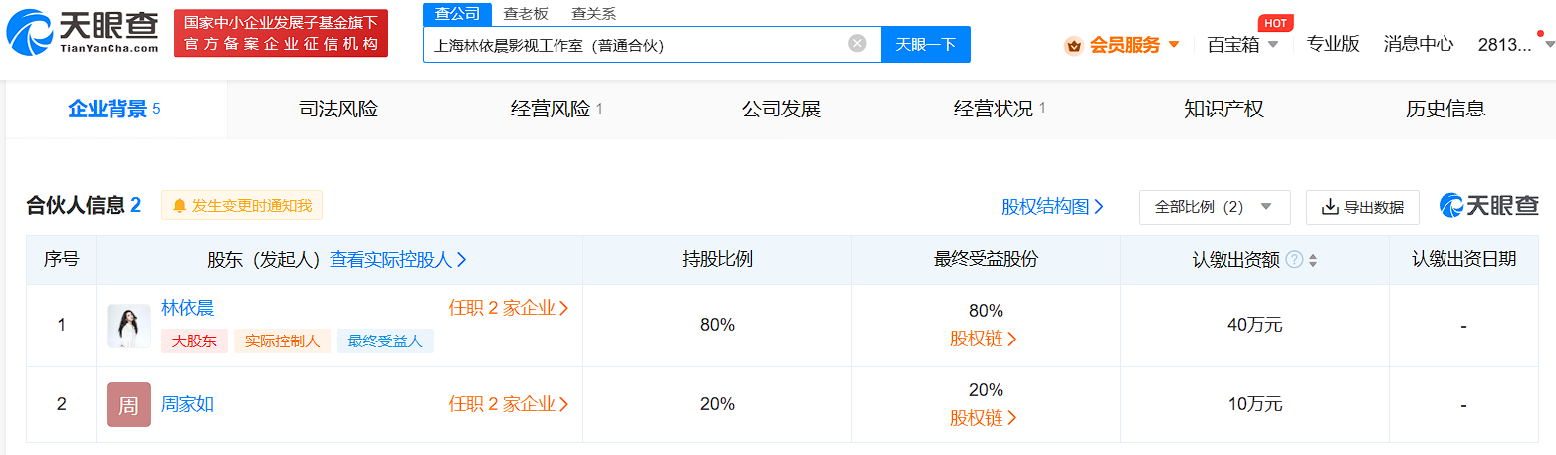Click the 10万元 capital cell

[x=1254, y=404]
